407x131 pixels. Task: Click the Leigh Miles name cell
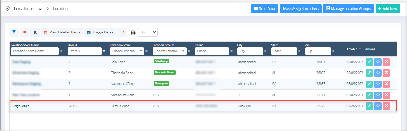click(x=21, y=106)
